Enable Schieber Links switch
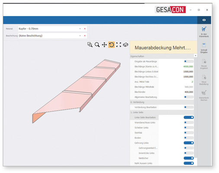The width and height of the screenshot is (219, 173). coord(189,127)
